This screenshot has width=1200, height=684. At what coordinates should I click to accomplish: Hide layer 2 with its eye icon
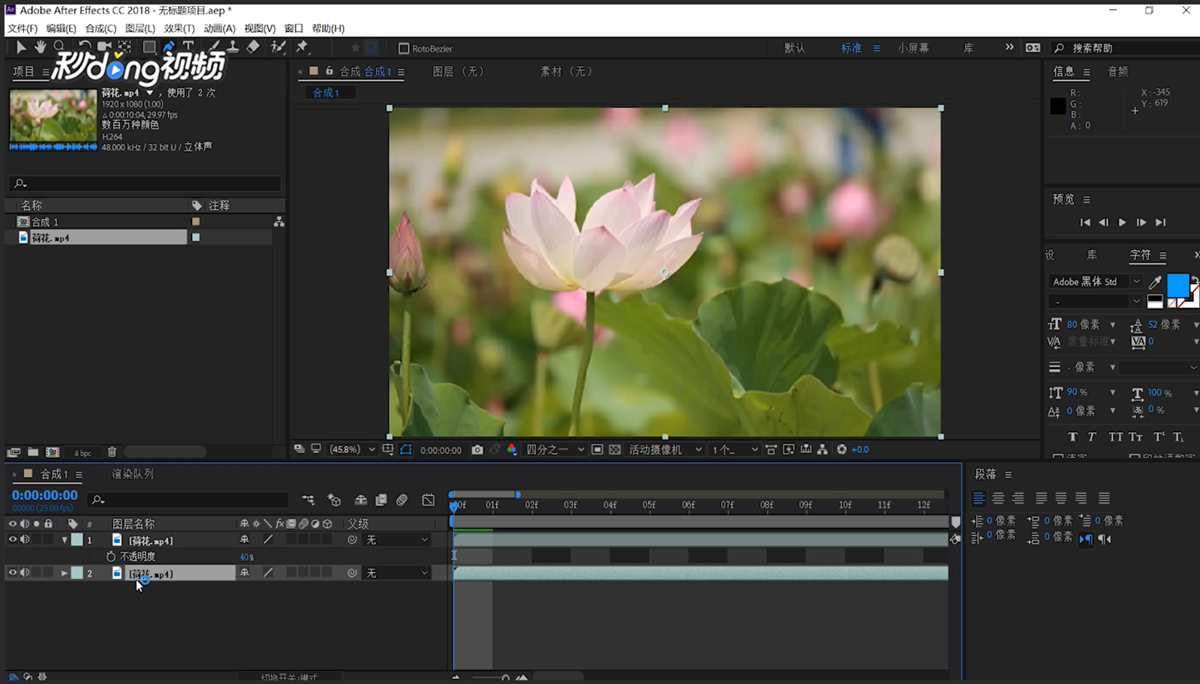pos(12,573)
